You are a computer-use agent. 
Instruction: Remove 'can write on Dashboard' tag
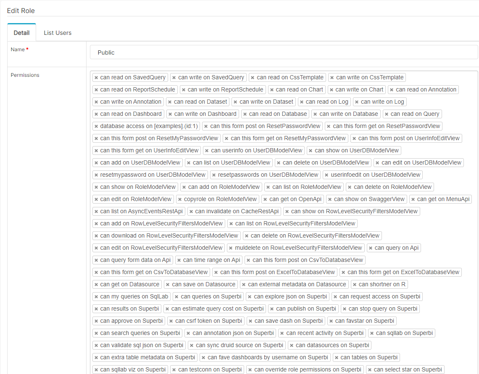click(x=170, y=115)
